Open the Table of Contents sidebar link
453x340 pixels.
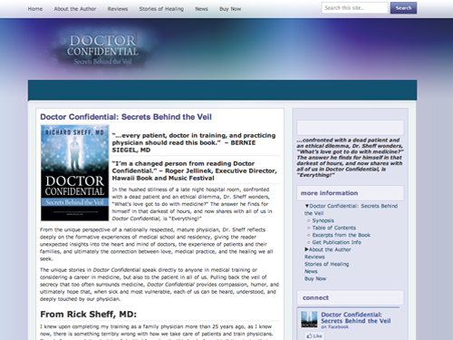click(334, 228)
